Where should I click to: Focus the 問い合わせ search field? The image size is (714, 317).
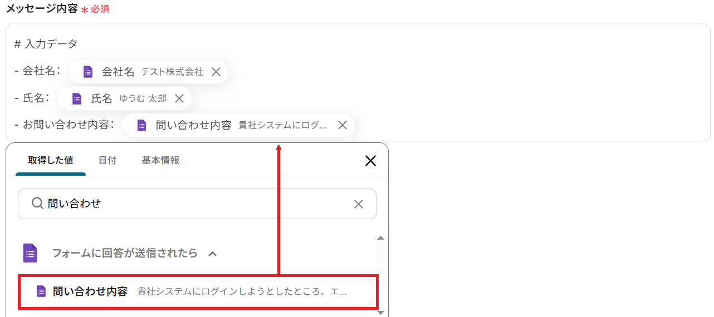195,204
